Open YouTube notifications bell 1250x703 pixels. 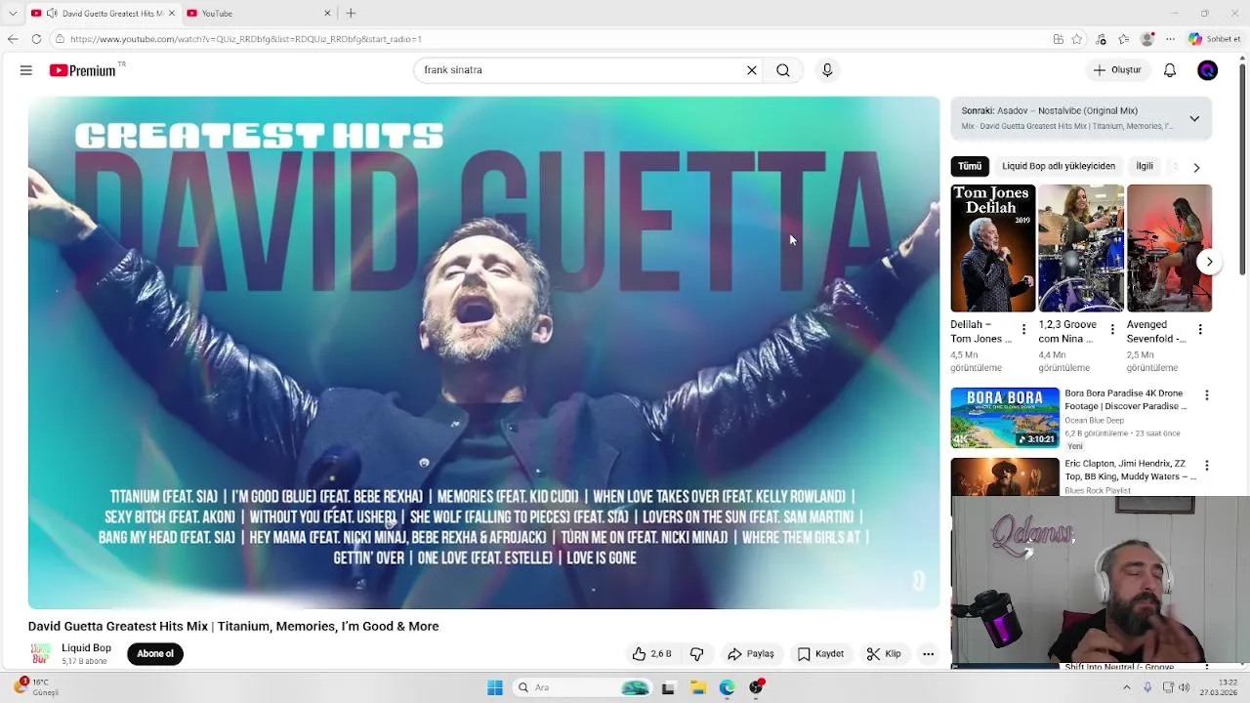(x=1170, y=70)
